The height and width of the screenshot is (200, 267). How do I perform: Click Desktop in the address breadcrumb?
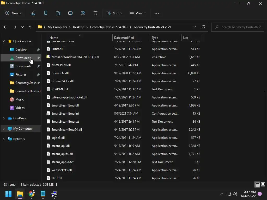coord(78,27)
